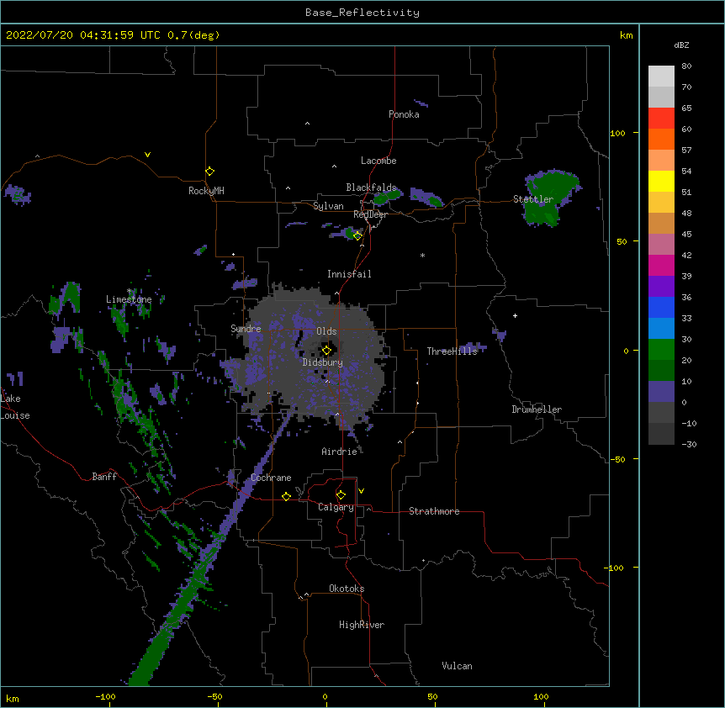Click the -50 tick label on bottom axis
The image size is (725, 708).
coord(215,696)
